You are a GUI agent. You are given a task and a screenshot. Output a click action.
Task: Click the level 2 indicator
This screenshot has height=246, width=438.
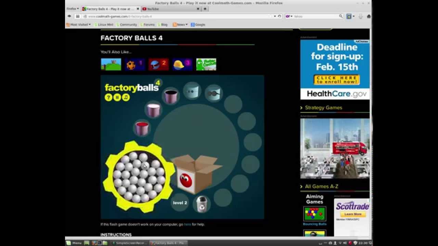pos(180,203)
